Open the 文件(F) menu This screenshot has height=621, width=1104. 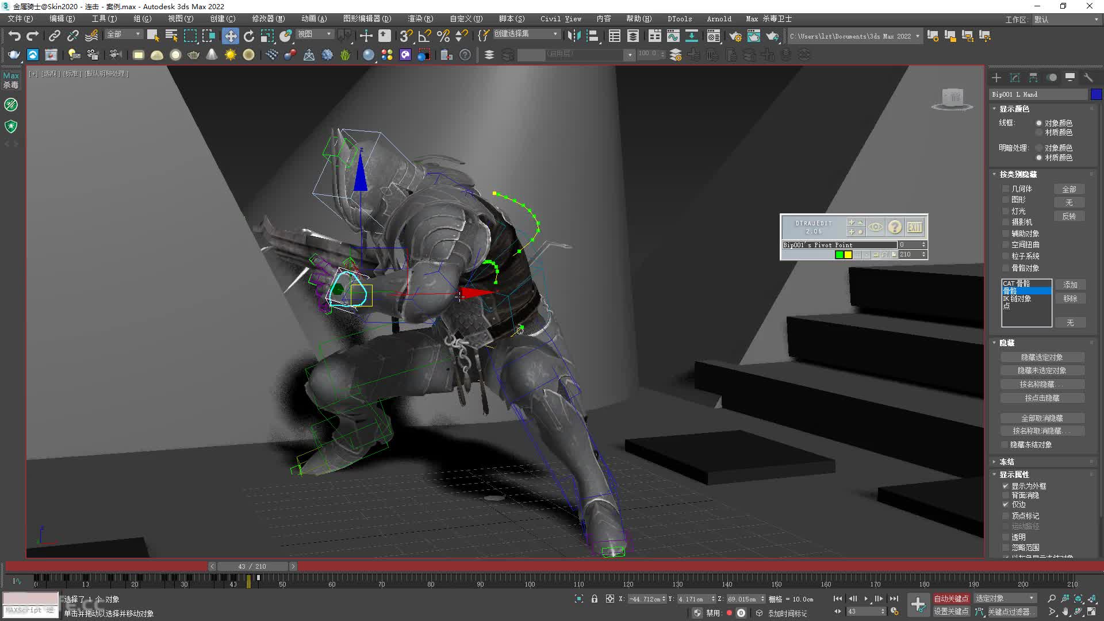pyautogui.click(x=20, y=19)
